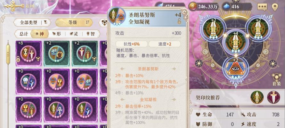
Task: Select the +4 center rune slot
Action: 235,42
